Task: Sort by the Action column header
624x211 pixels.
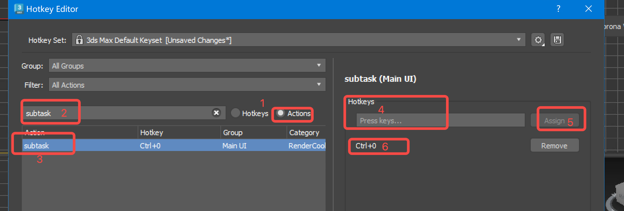Action: pos(79,133)
